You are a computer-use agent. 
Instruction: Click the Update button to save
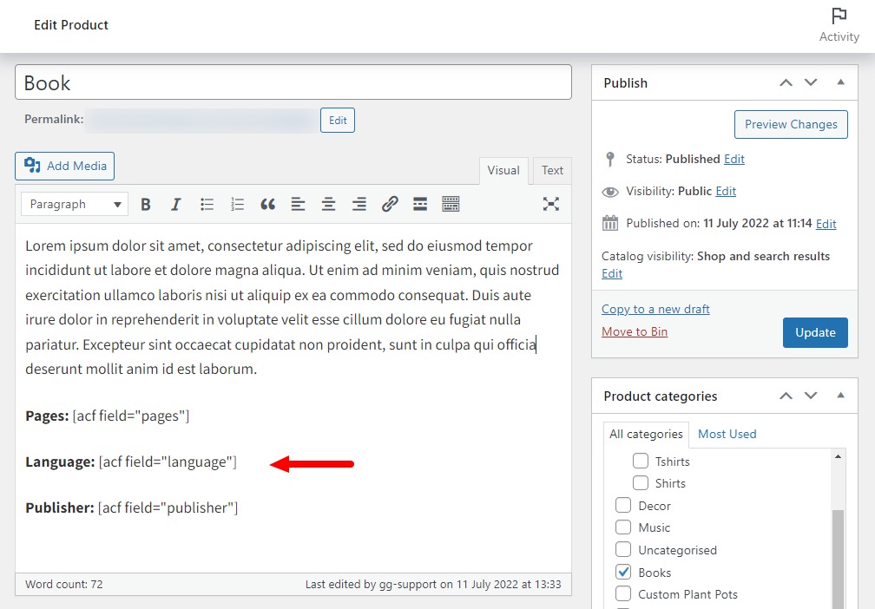[814, 332]
